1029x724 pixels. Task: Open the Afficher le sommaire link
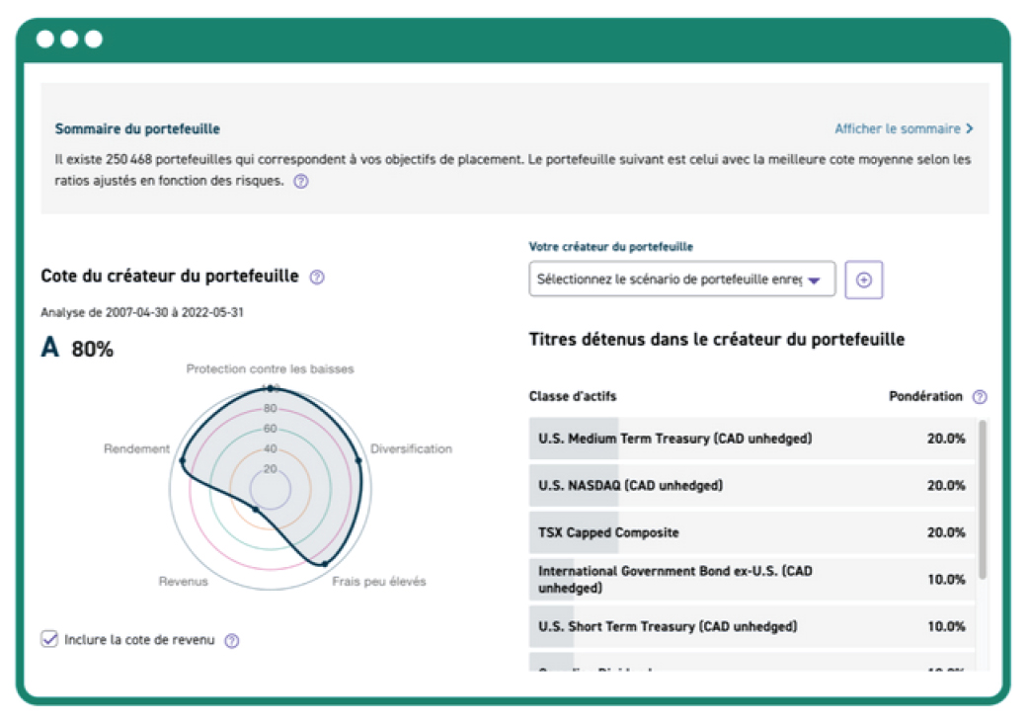[897, 129]
